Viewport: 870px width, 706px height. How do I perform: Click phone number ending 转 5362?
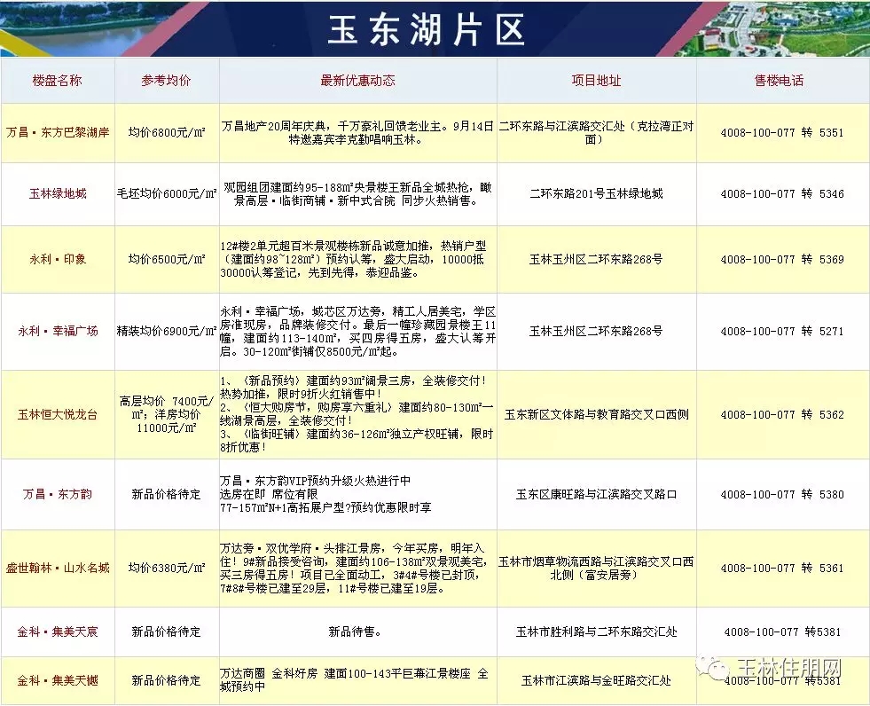(782, 414)
